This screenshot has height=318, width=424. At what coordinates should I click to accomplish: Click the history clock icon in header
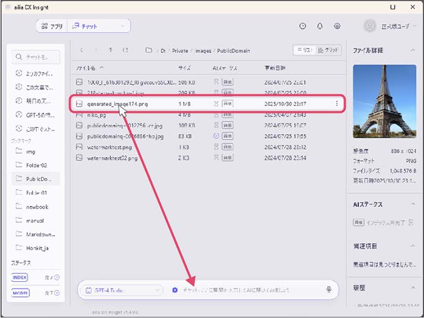coord(302,26)
